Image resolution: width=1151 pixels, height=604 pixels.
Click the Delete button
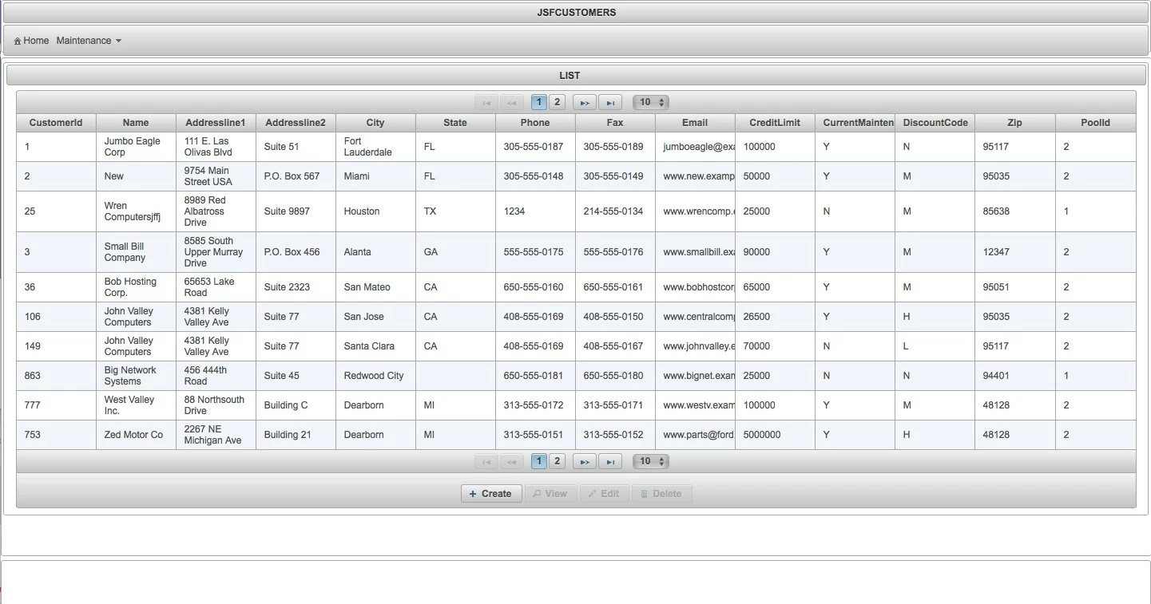tap(662, 494)
